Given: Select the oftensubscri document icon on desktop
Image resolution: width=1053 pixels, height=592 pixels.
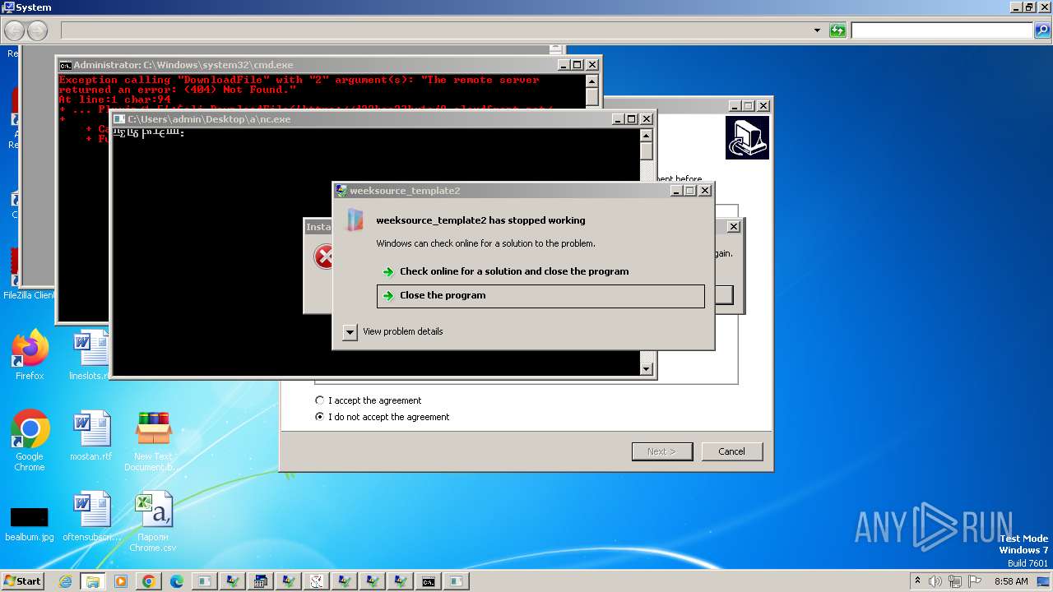Looking at the screenshot, I should click(91, 516).
